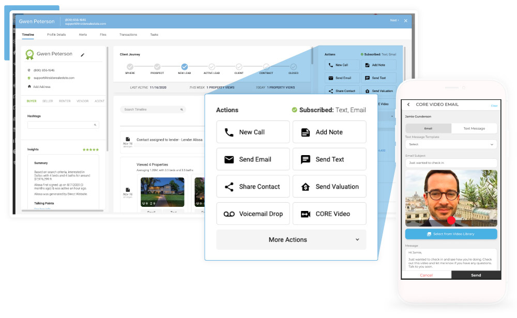Viewport: 517px width, 318px height.
Task: Click the Message text area on phone
Action: tap(451, 260)
